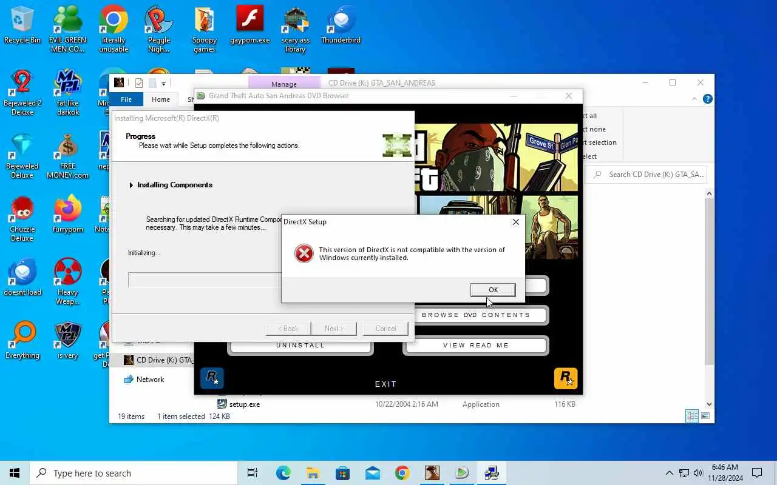
Task: Open the Recycle Bin desktop icon
Action: pos(22,25)
